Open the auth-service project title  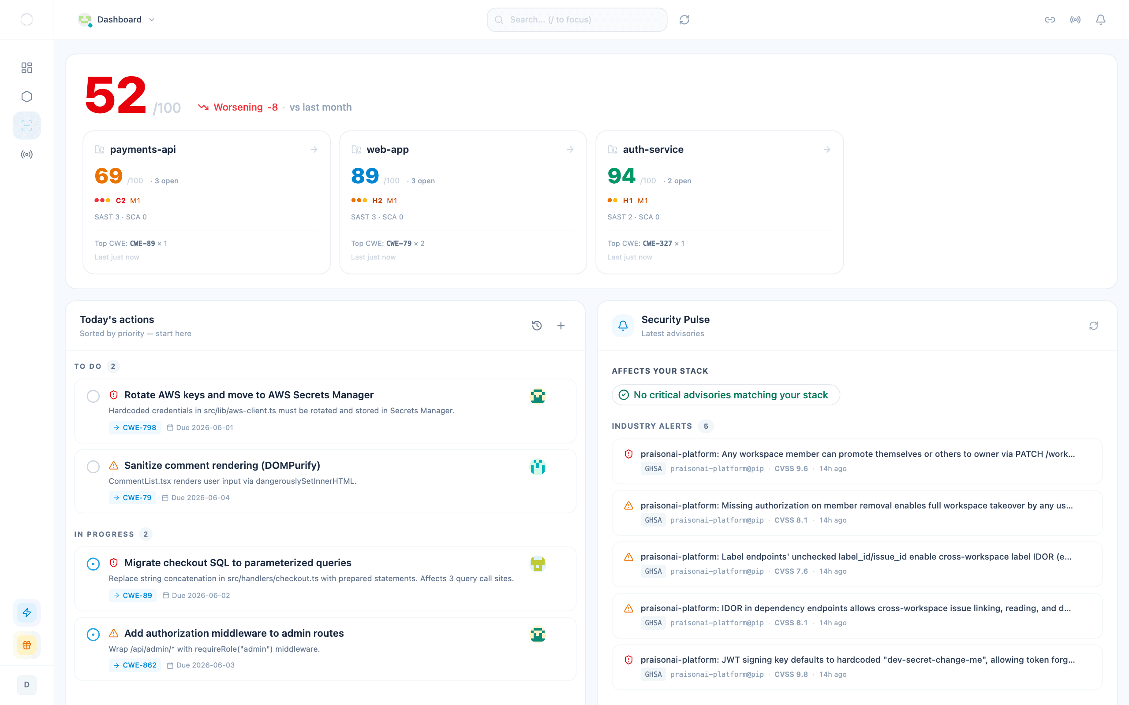click(653, 149)
